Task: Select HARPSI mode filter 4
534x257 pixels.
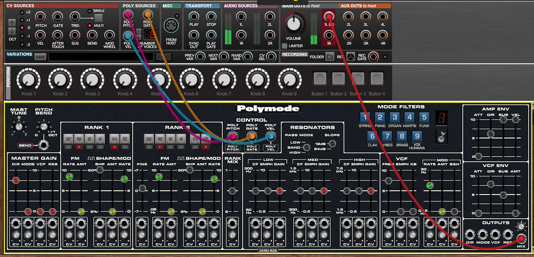Action: (409, 117)
